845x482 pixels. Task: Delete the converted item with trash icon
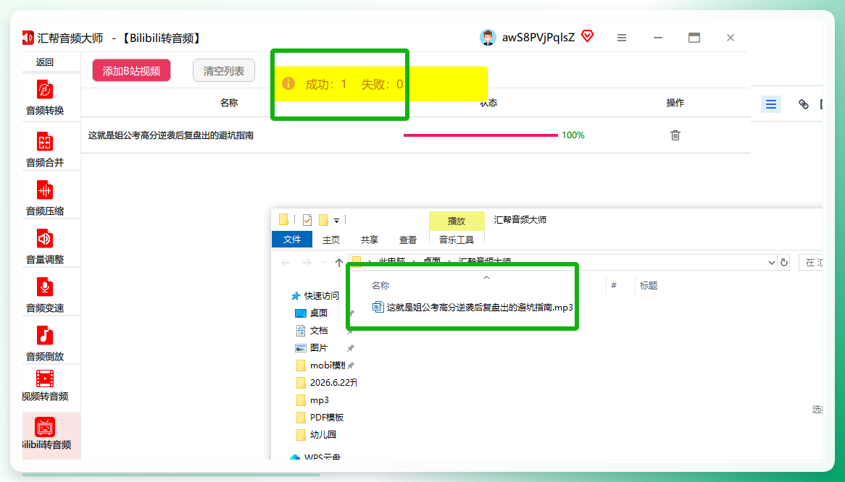(675, 135)
